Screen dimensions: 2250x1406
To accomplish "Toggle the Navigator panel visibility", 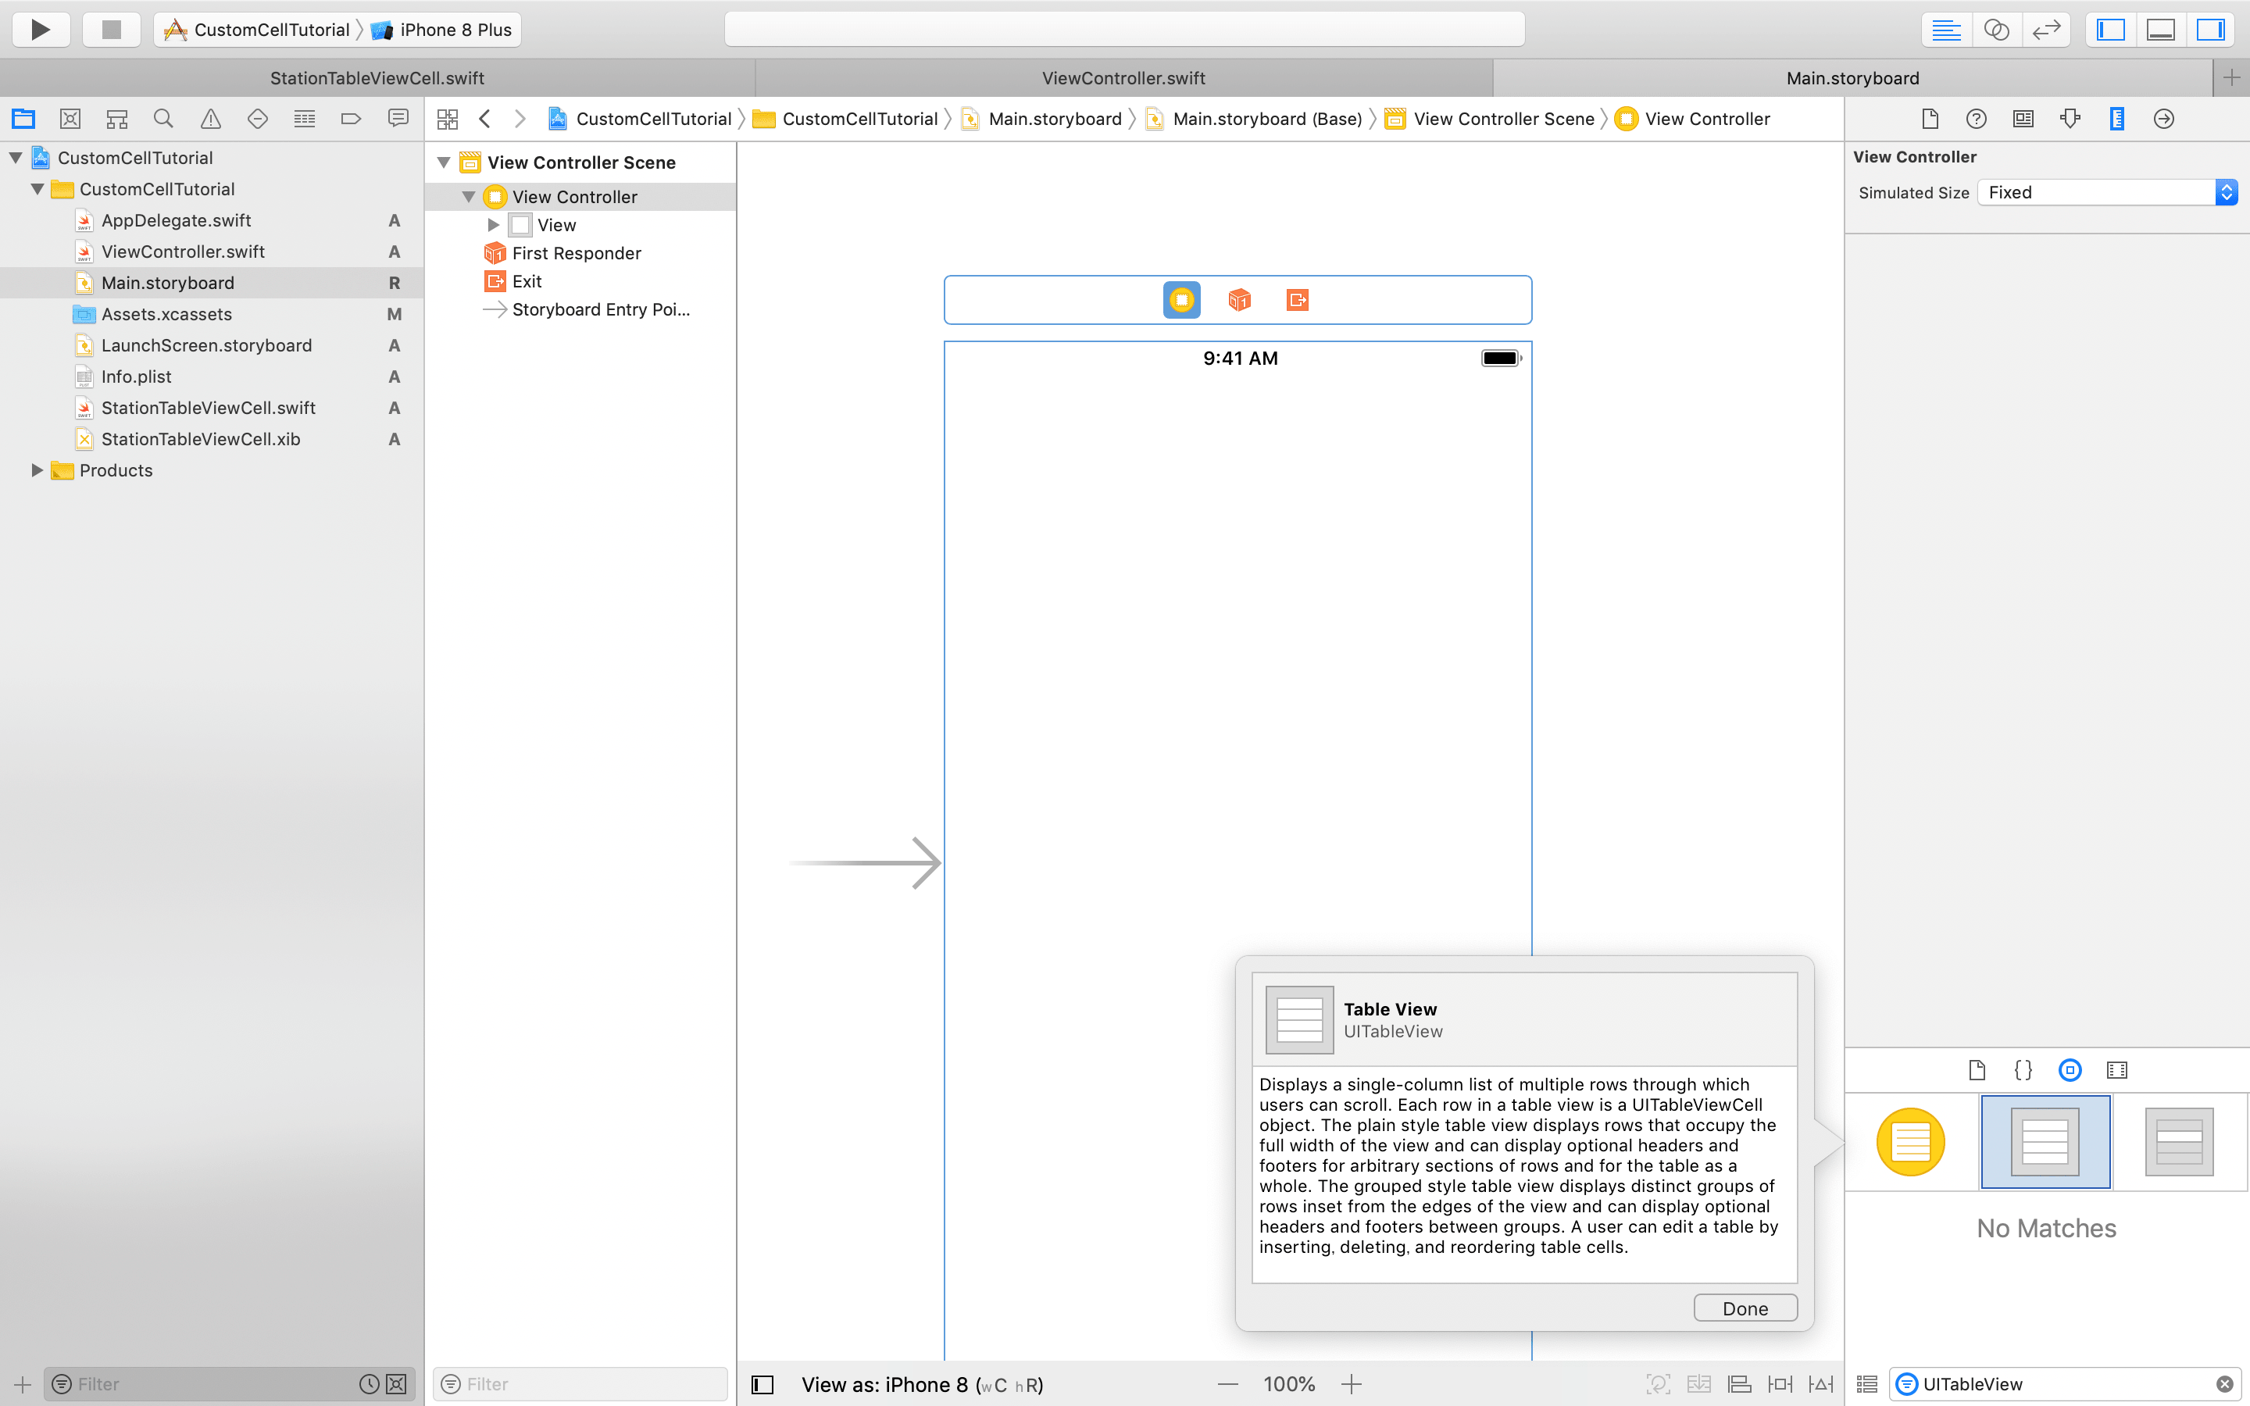I will [x=2110, y=30].
